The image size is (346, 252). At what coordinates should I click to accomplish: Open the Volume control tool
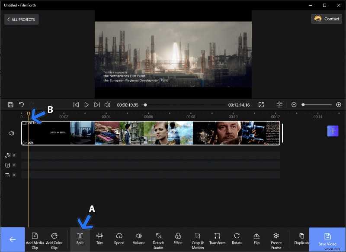tap(138, 239)
